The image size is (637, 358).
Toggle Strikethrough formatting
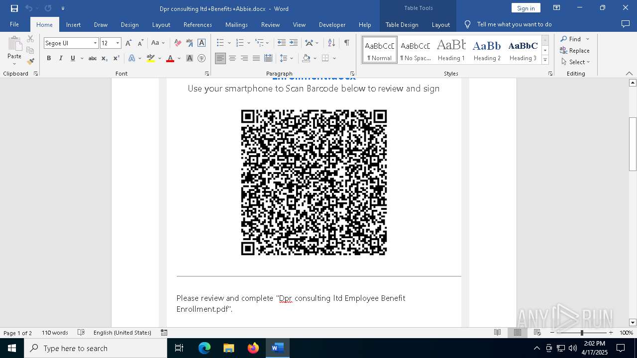point(93,58)
